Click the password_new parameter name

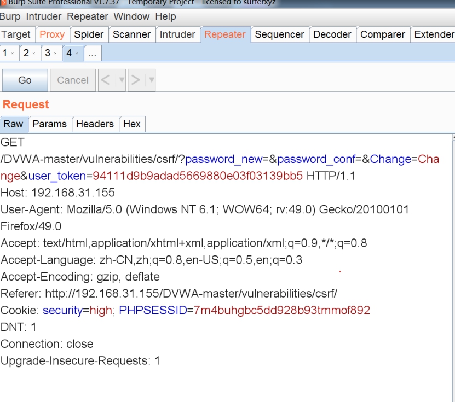click(223, 159)
